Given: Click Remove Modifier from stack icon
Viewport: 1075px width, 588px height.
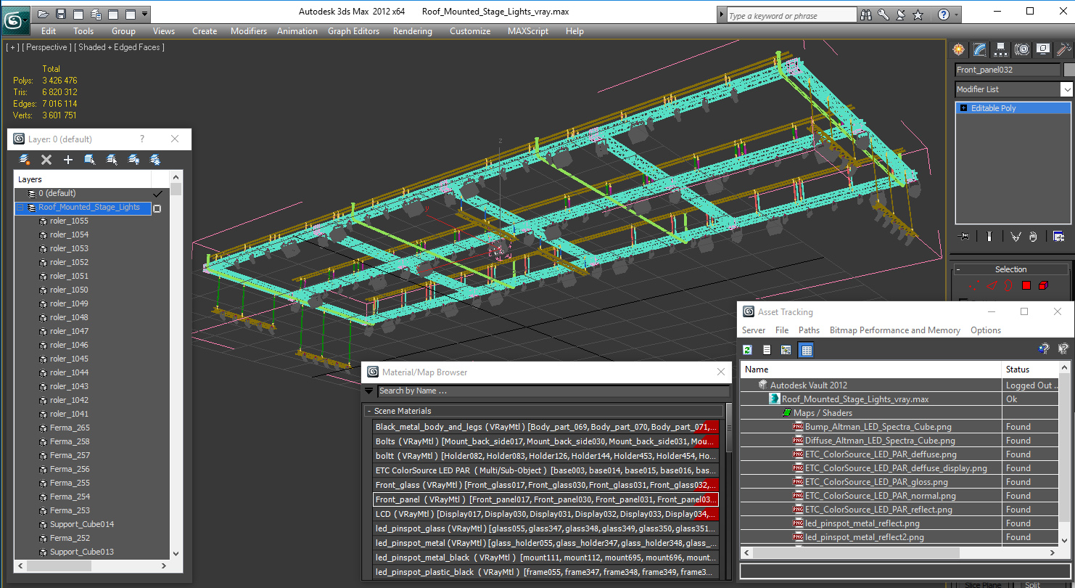Looking at the screenshot, I should [1032, 237].
